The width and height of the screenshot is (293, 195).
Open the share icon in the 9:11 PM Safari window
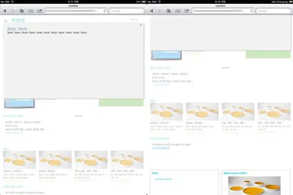tap(40, 11)
